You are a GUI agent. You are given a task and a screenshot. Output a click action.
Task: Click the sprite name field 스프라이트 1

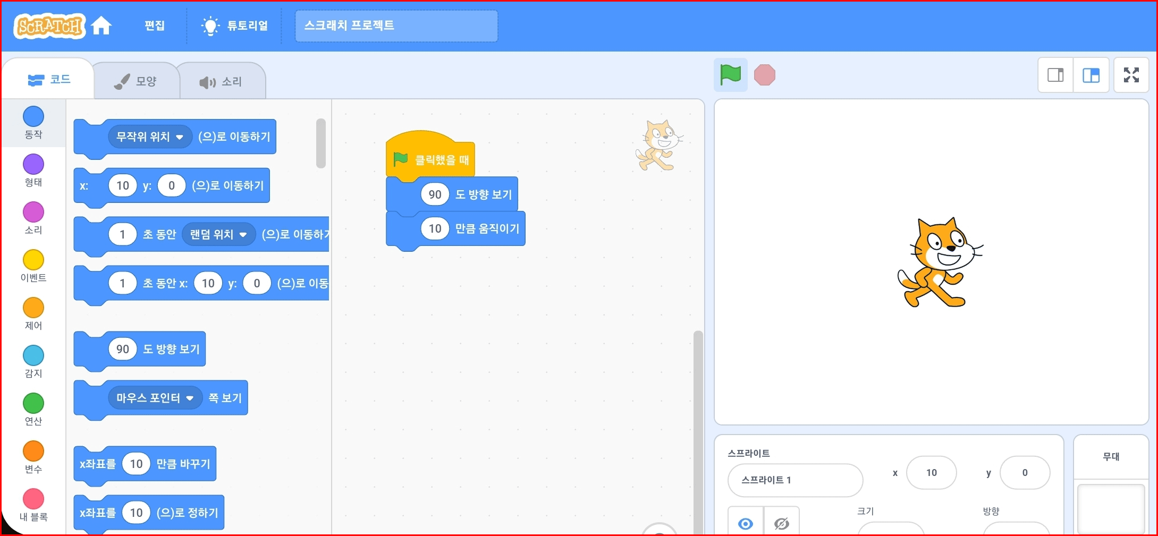point(795,480)
